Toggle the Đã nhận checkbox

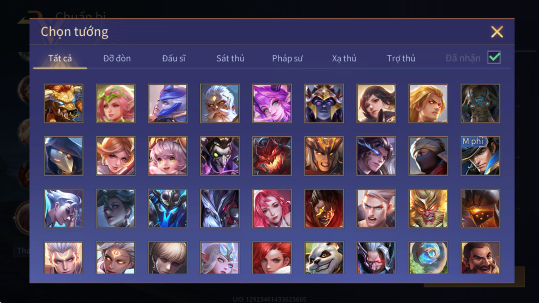click(494, 58)
